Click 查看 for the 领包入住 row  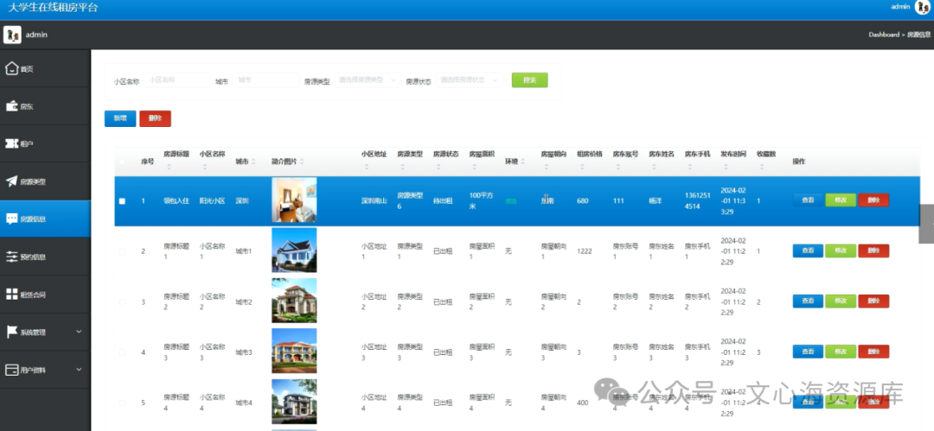808,200
